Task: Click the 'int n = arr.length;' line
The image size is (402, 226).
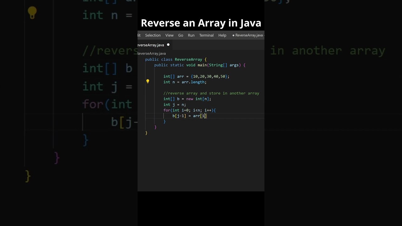Action: pyautogui.click(x=185, y=82)
